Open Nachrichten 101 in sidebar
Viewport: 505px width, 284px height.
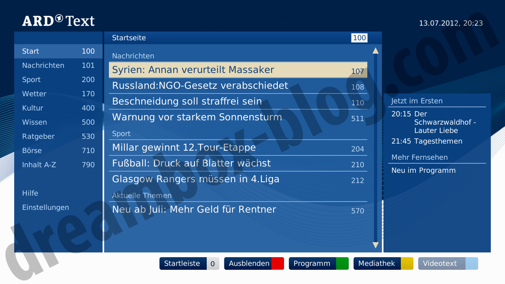(x=58, y=65)
